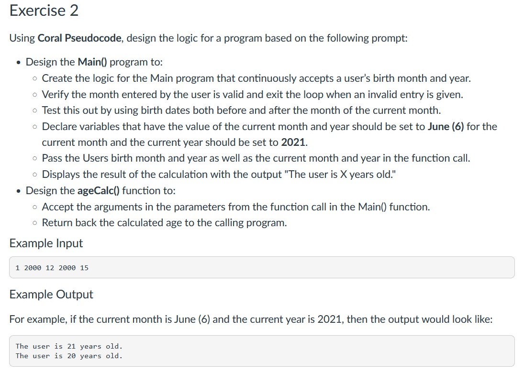This screenshot has width=524, height=373.
Task: Click the bold June (6) text
Action: pyautogui.click(x=446, y=127)
